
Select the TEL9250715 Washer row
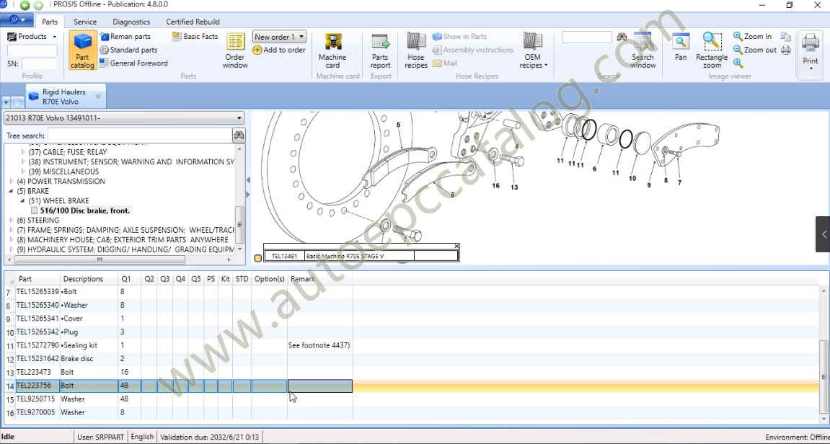(x=179, y=399)
